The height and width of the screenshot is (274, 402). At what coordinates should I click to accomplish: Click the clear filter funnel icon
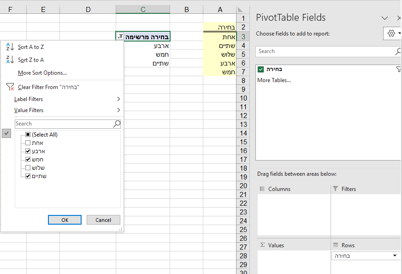tap(10, 87)
